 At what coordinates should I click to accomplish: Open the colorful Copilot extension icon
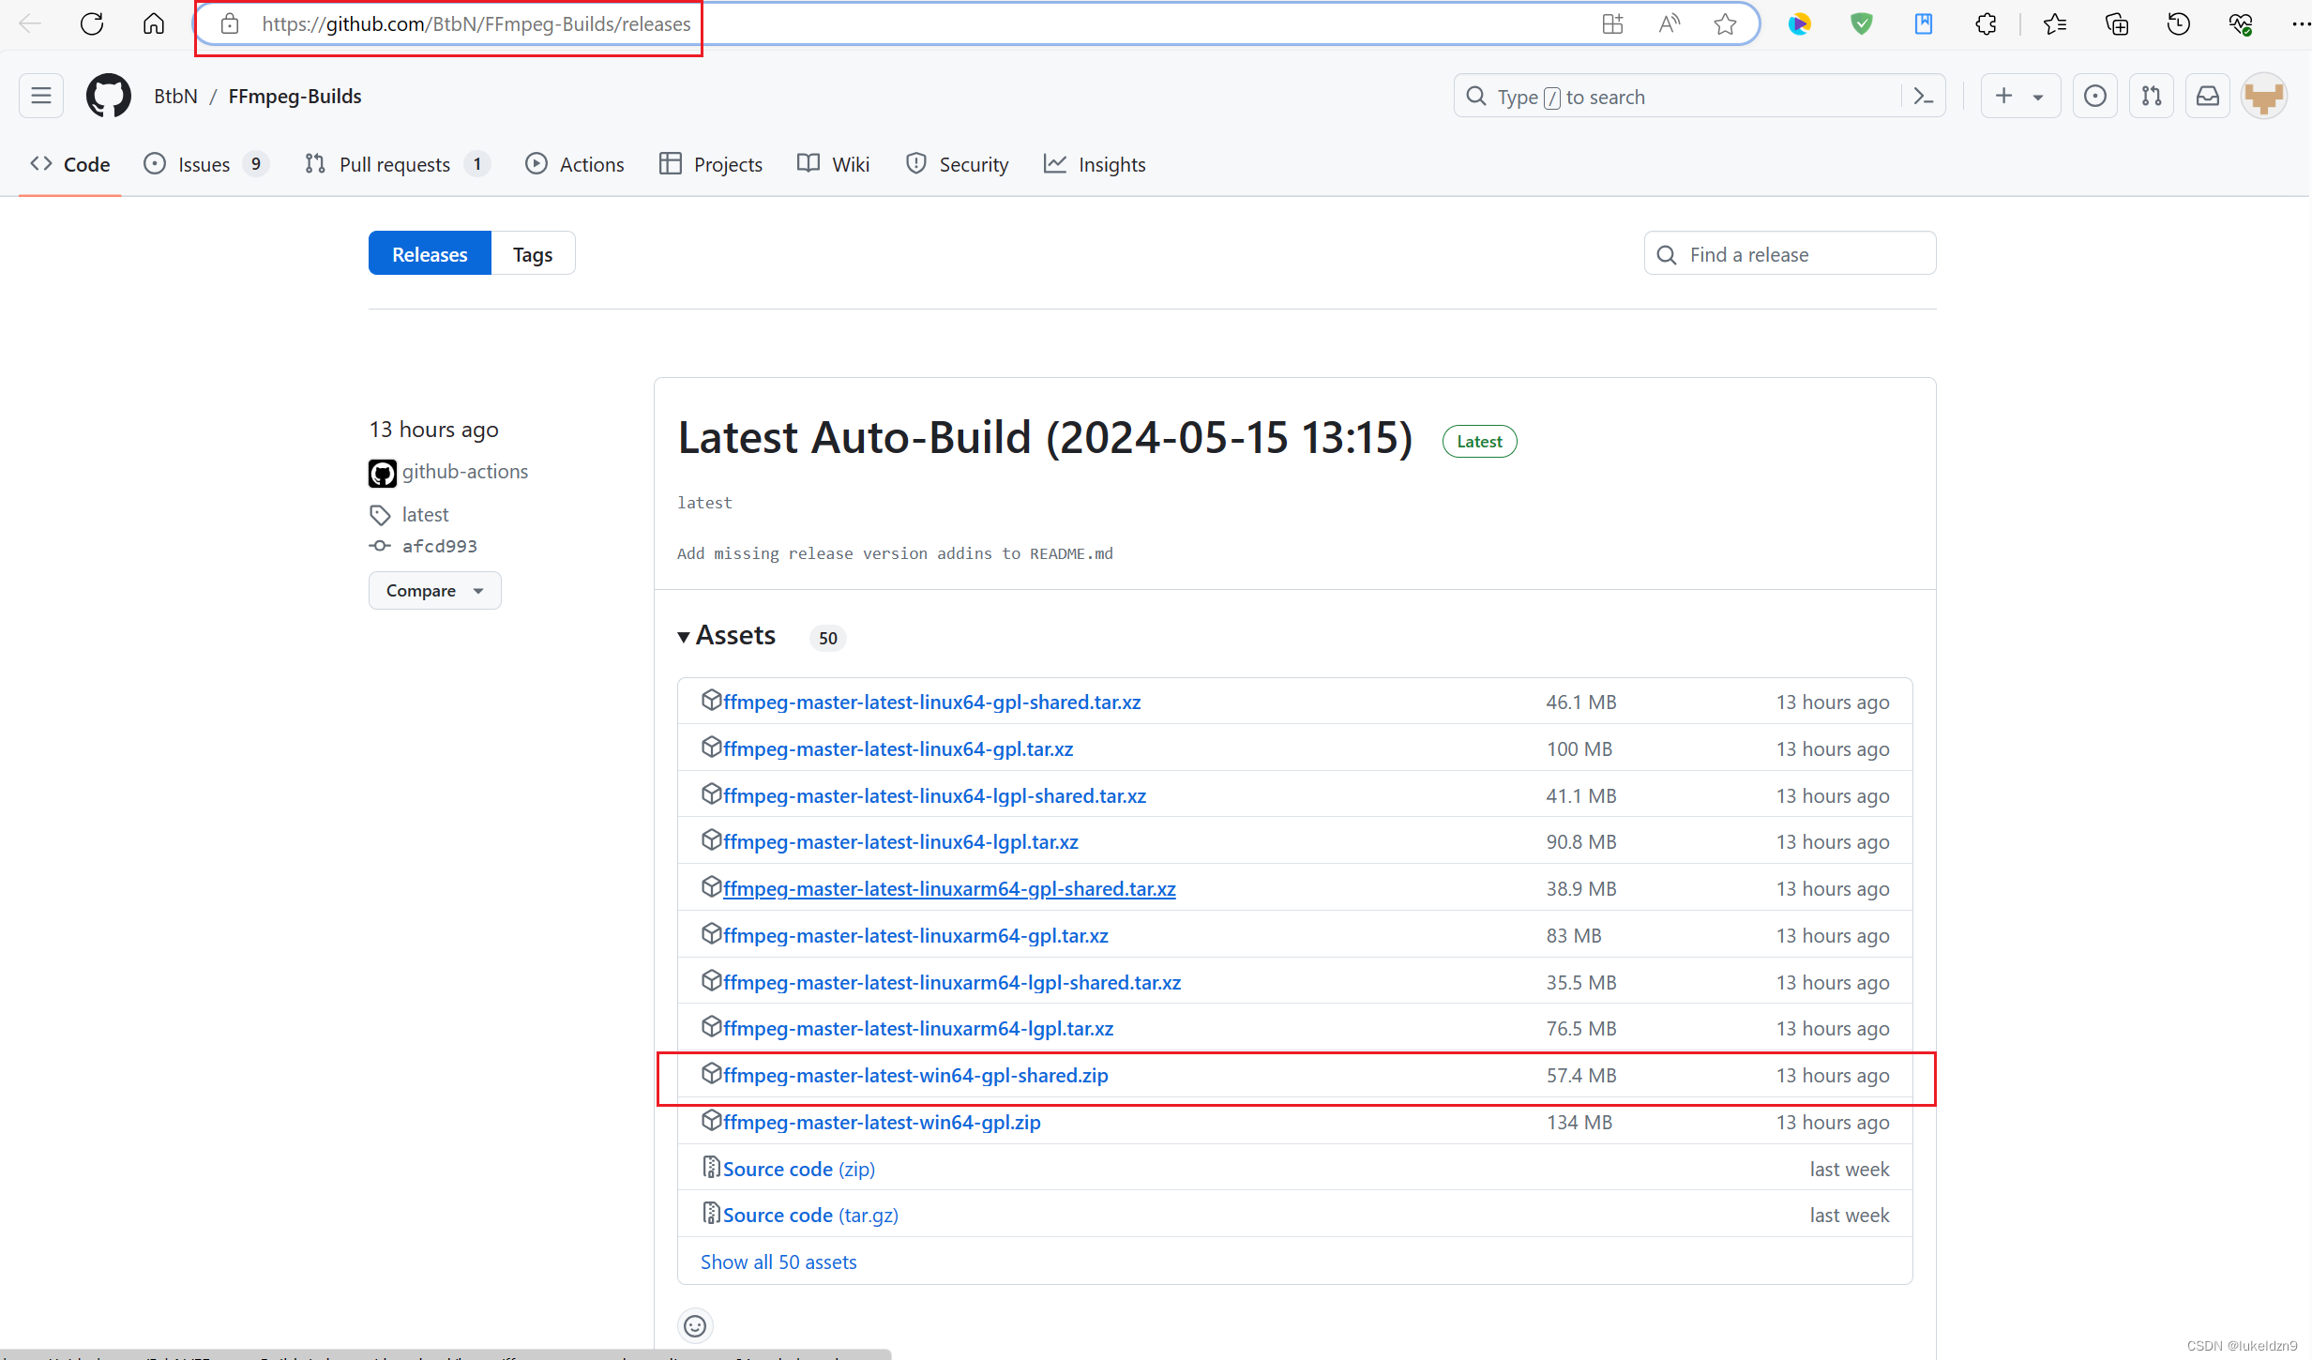pyautogui.click(x=1799, y=23)
